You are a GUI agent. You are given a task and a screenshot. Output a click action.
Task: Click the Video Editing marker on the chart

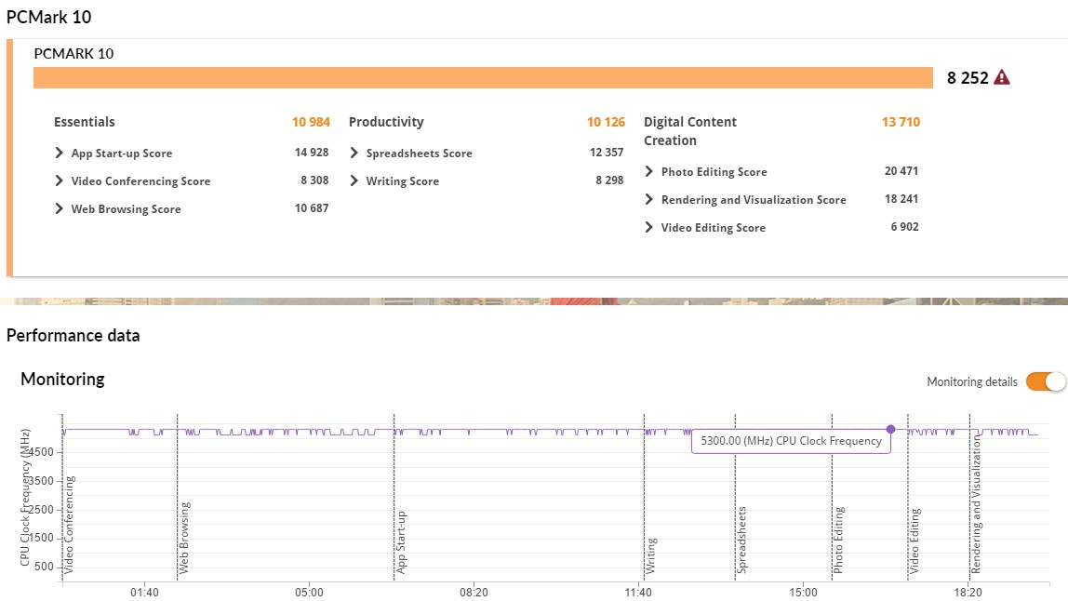[914, 541]
